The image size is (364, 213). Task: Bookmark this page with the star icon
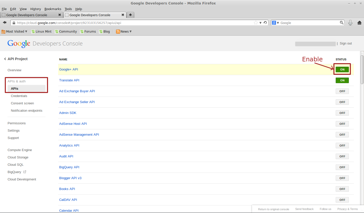pos(256,23)
